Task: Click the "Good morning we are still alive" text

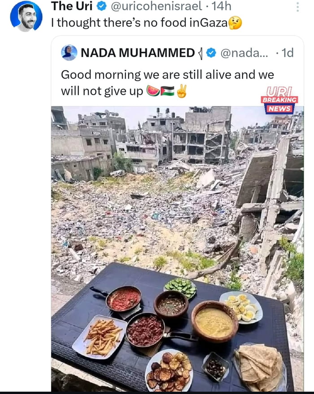Action: pos(167,74)
